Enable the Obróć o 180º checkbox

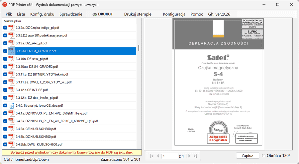pyautogui.click(x=263, y=156)
